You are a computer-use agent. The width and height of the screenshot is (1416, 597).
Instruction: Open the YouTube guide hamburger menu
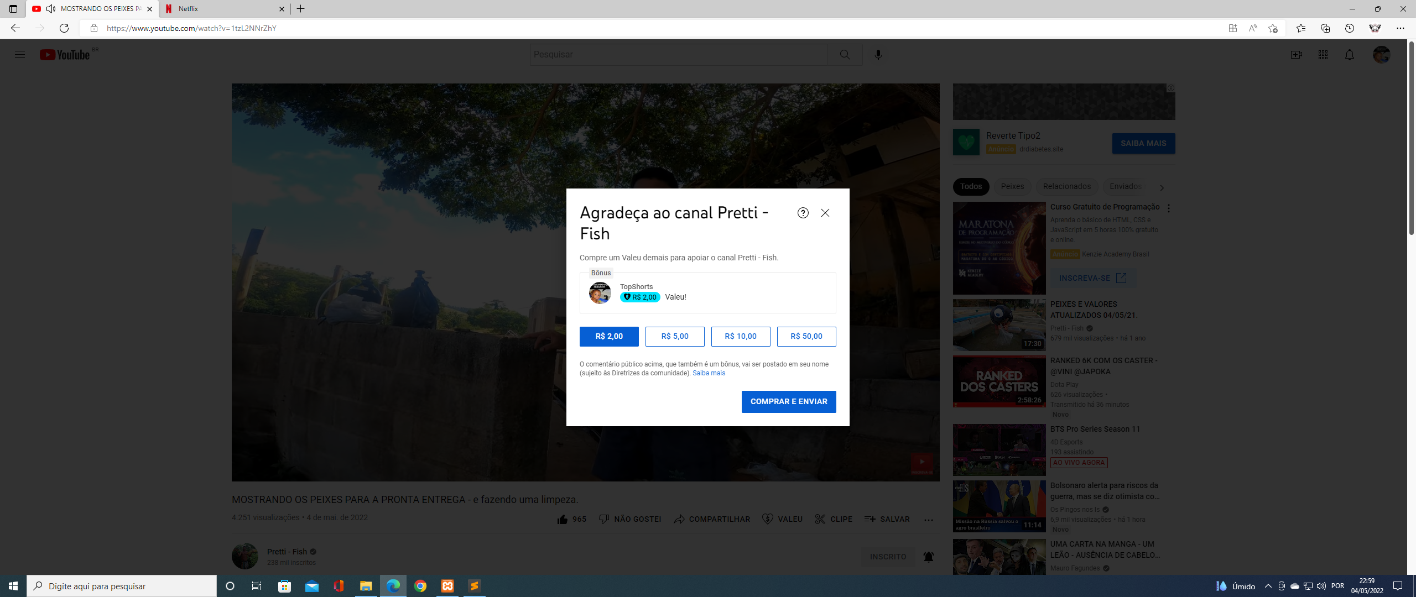click(20, 55)
